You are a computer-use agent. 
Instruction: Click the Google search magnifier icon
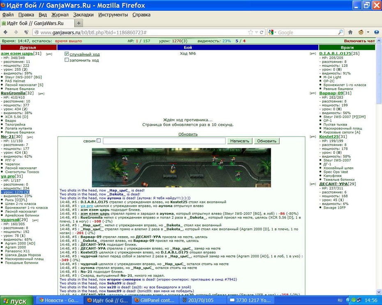pos(341,32)
